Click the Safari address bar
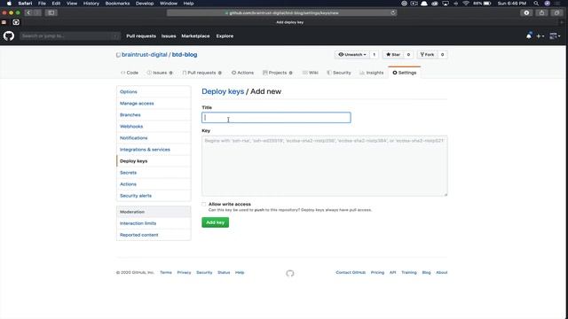 [282, 12]
